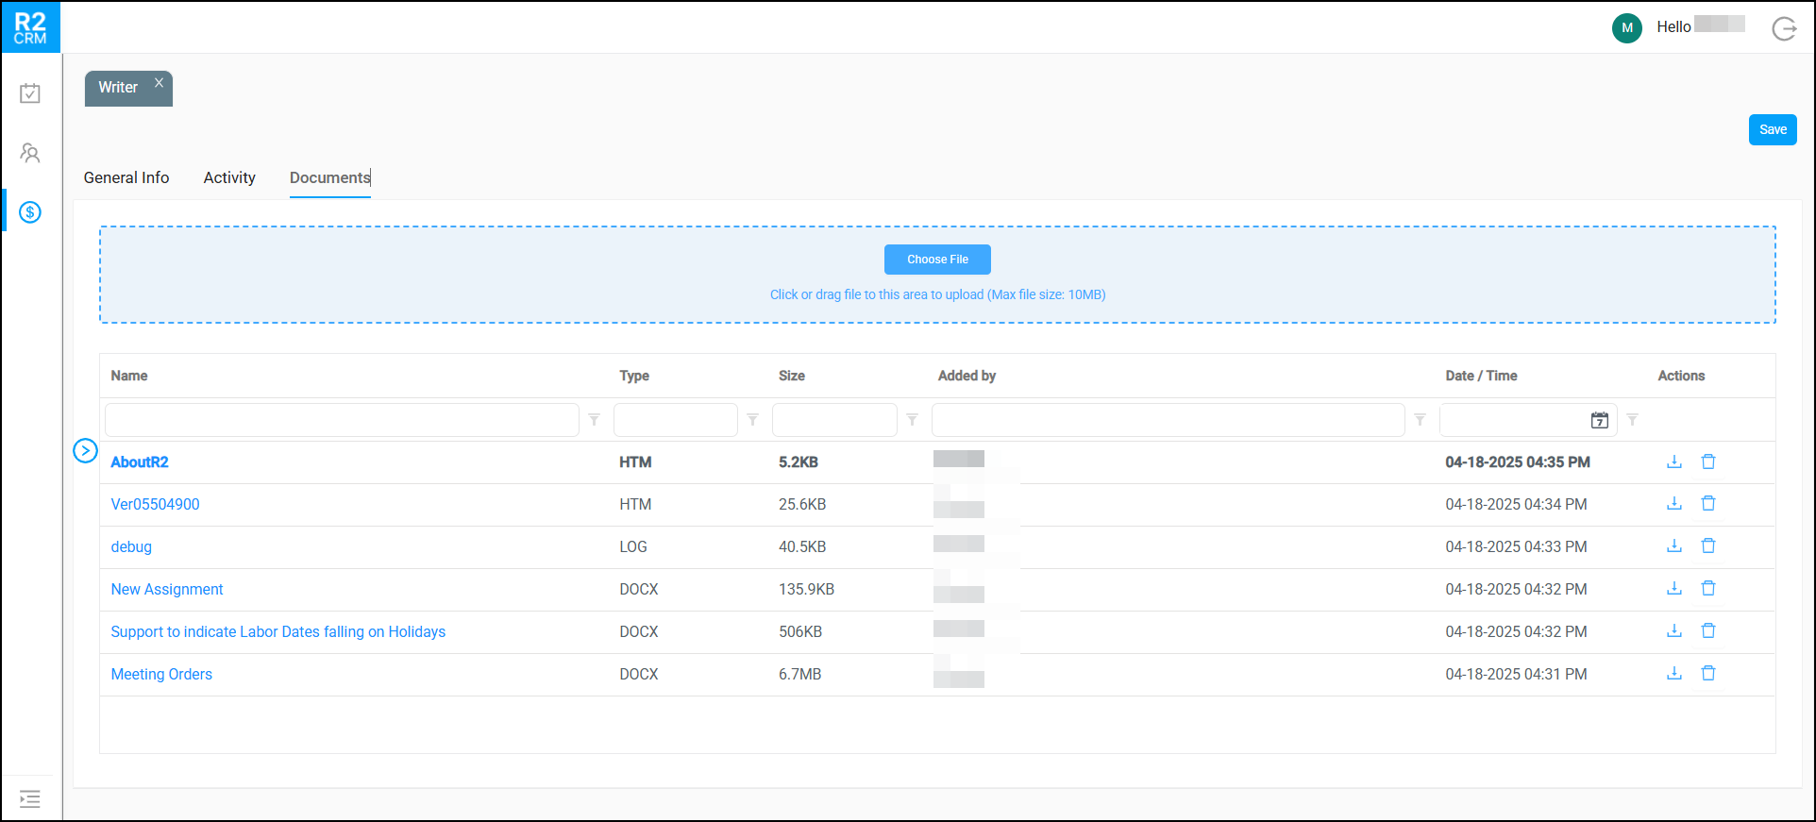
Task: Open the Type column filter options
Action: point(752,420)
